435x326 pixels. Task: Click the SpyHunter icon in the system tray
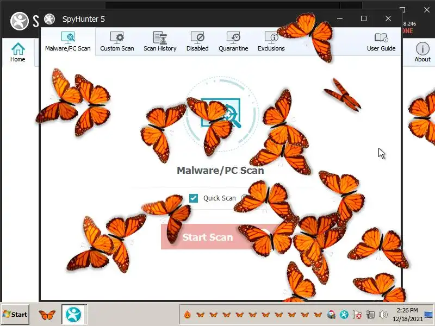(x=344, y=315)
